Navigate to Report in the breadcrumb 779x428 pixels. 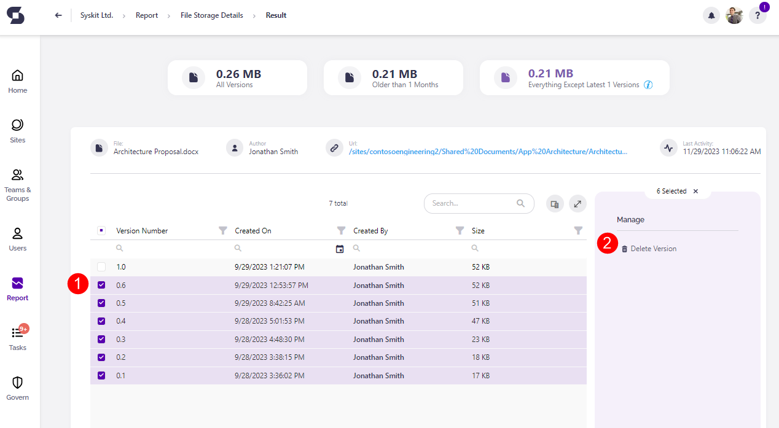point(147,15)
